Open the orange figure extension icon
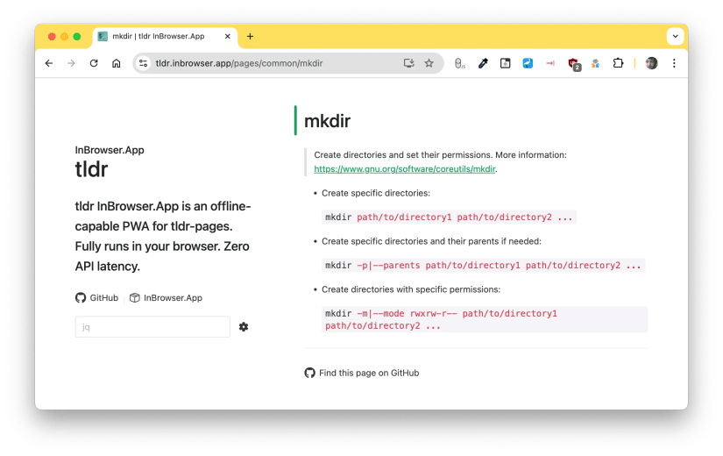 tap(595, 63)
